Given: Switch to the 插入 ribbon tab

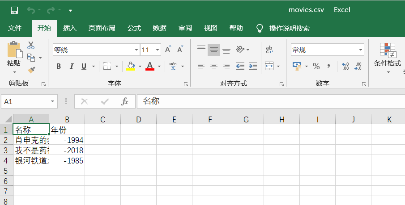Looking at the screenshot, I should click(70, 28).
